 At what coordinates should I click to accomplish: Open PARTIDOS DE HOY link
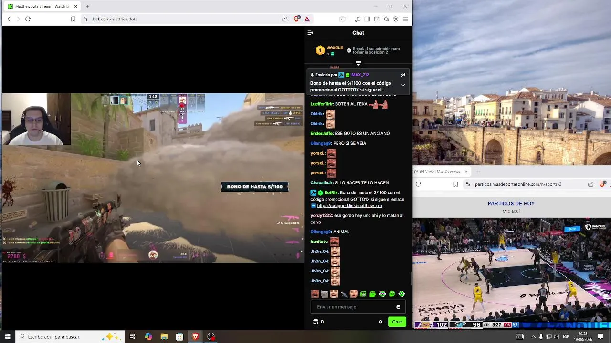coord(511,203)
